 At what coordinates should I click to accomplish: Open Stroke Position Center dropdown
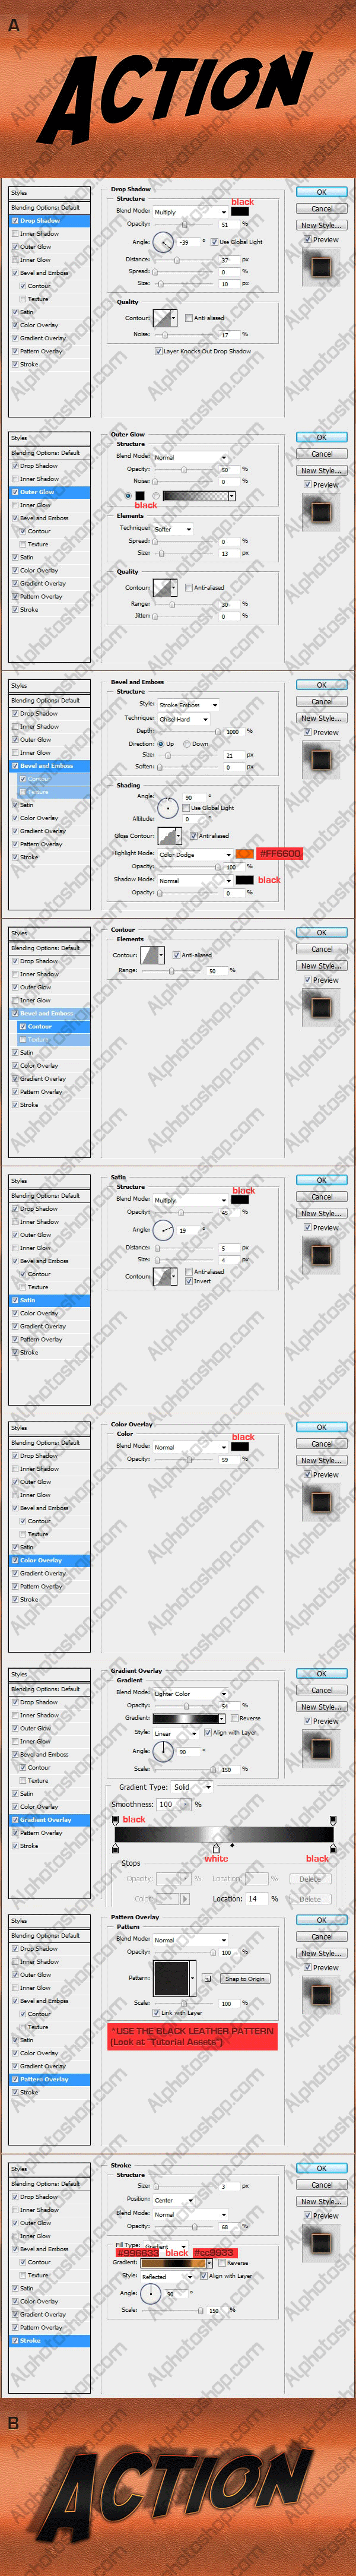click(x=173, y=2200)
